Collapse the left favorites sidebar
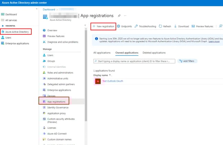The height and width of the screenshot is (145, 223). point(37,9)
